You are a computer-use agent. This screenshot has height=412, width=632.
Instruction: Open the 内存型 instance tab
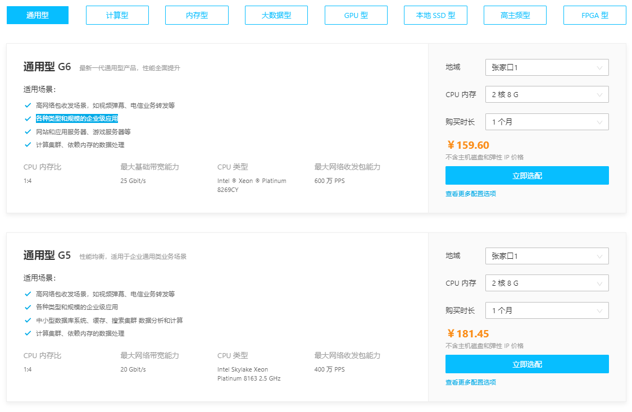click(197, 15)
